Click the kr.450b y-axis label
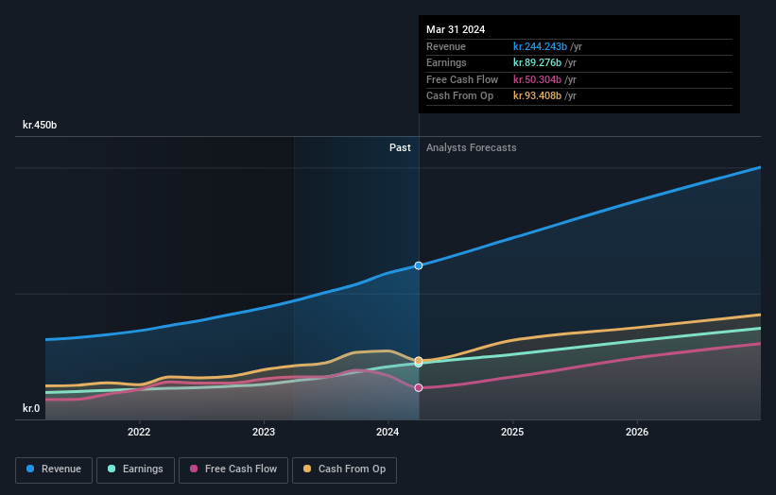The width and height of the screenshot is (776, 495). point(40,125)
